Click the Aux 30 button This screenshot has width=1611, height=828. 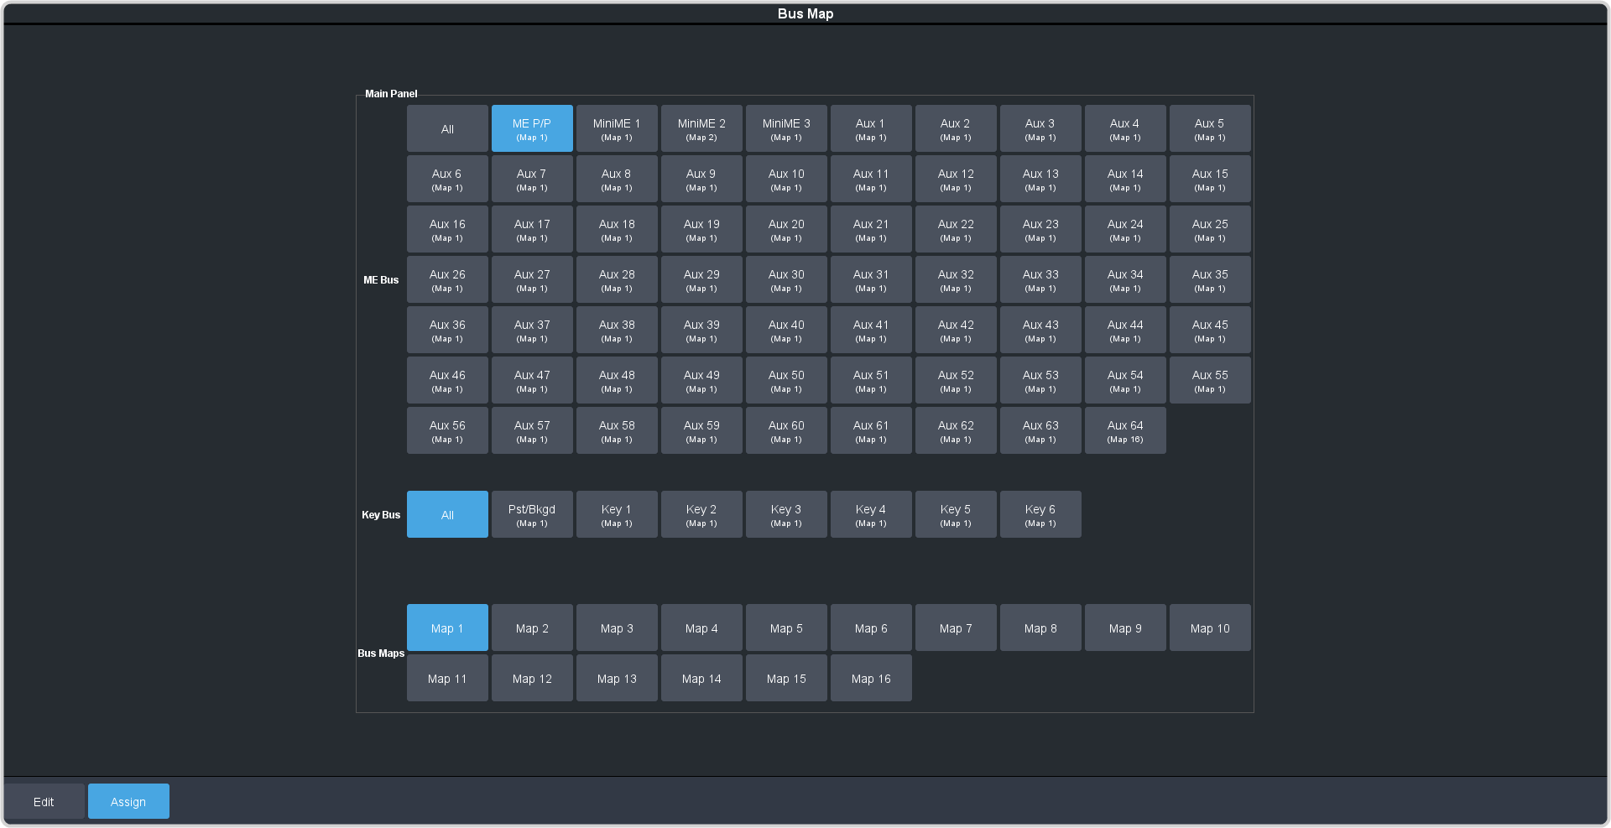point(786,279)
